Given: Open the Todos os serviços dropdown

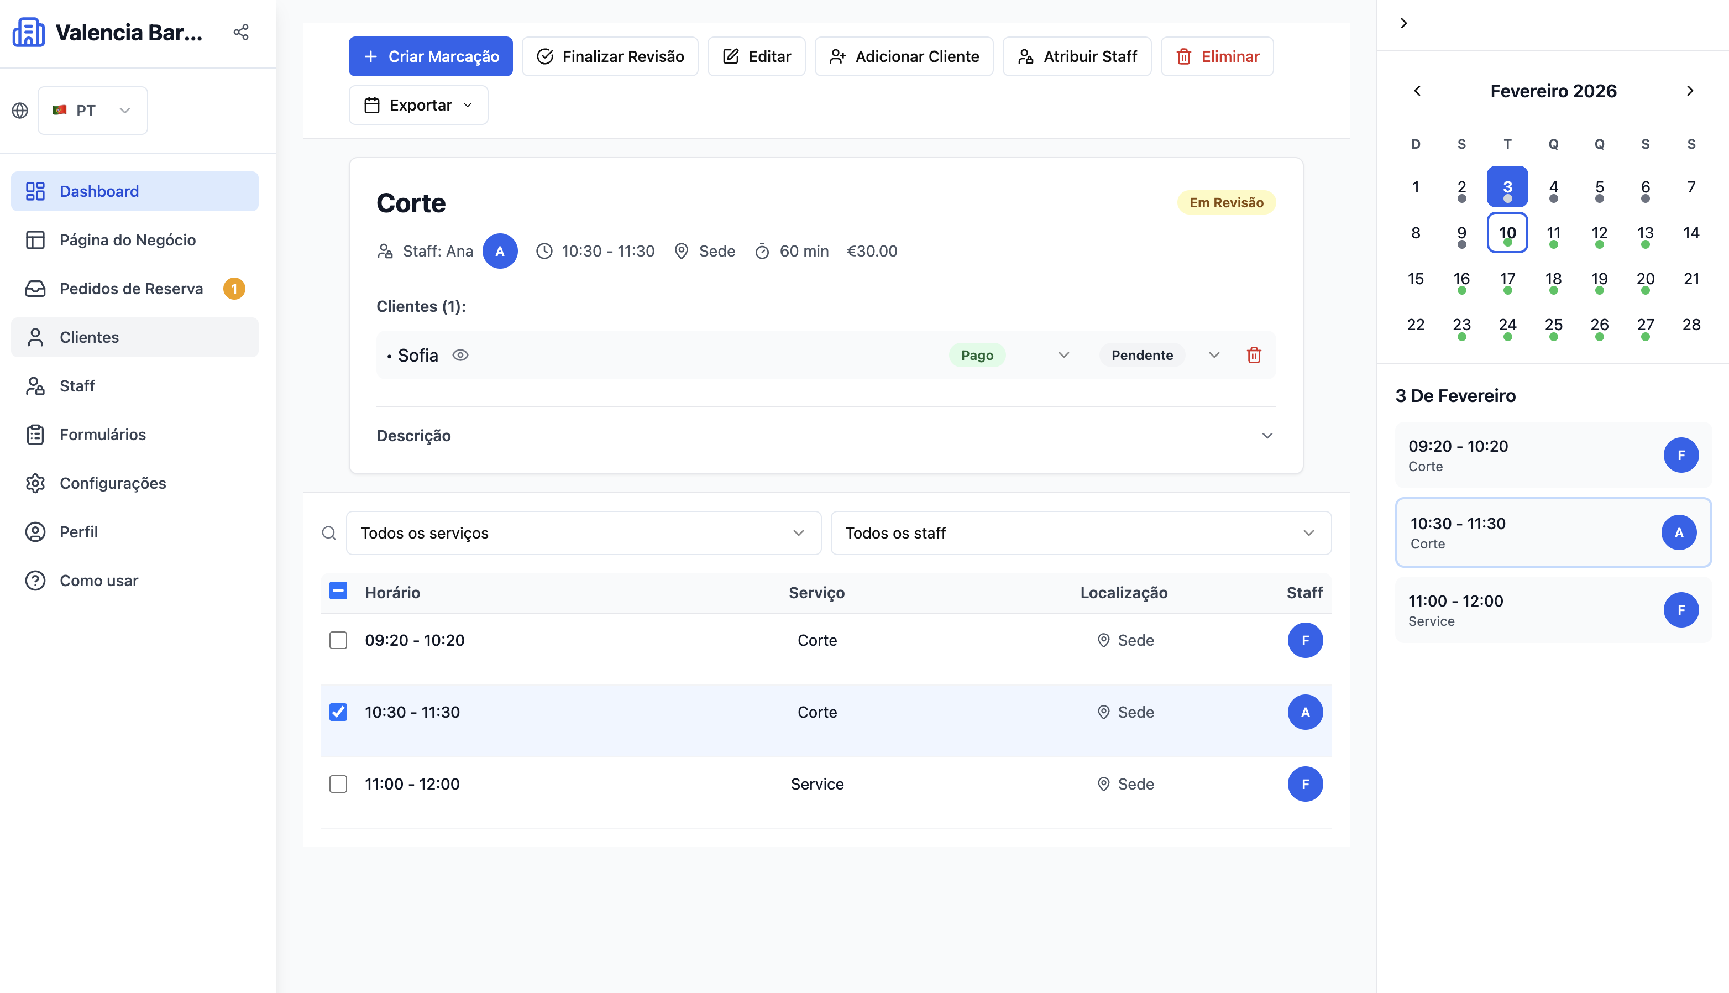Looking at the screenshot, I should point(583,532).
